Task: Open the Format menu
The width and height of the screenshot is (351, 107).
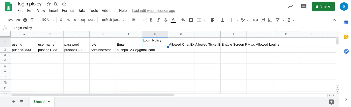Action: [68, 11]
